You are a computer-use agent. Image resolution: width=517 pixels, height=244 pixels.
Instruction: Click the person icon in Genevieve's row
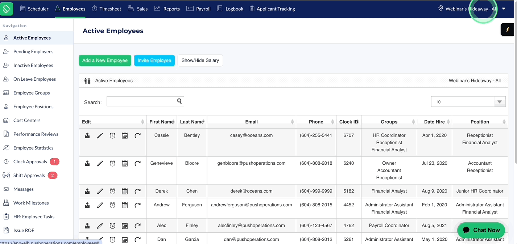tap(87, 163)
